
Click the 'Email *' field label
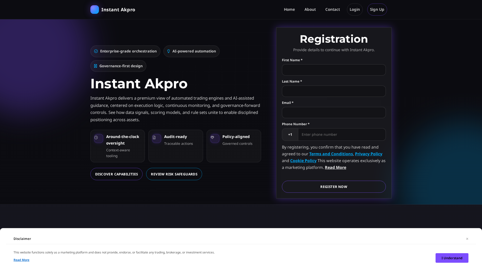click(288, 103)
